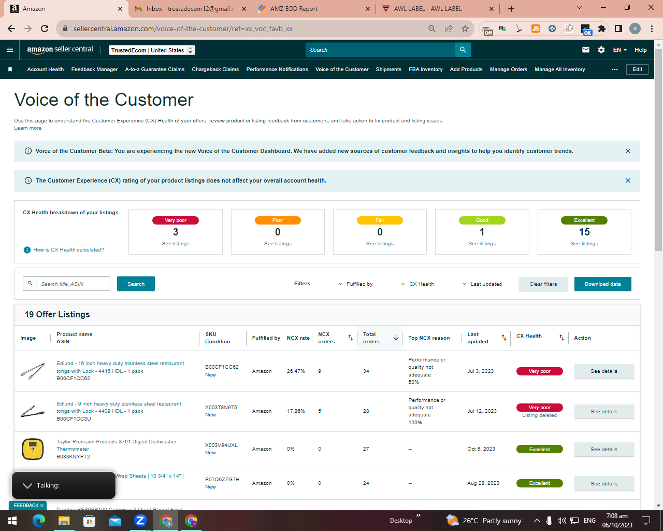See details for the 16 inch tongs listing
Viewport: 663px width, 531px height.
point(604,371)
